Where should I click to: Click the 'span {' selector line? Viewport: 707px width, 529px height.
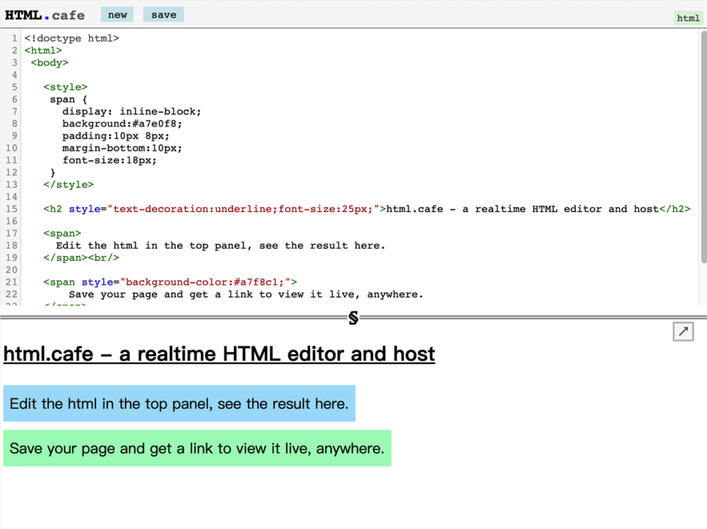(x=68, y=99)
